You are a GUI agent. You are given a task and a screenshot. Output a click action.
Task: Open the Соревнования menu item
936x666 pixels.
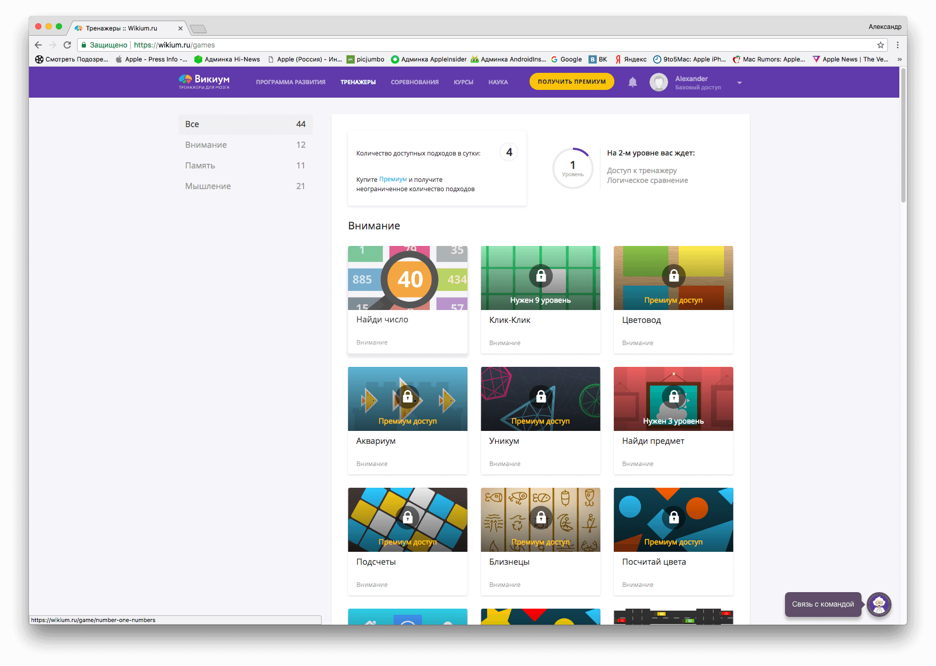coord(414,82)
